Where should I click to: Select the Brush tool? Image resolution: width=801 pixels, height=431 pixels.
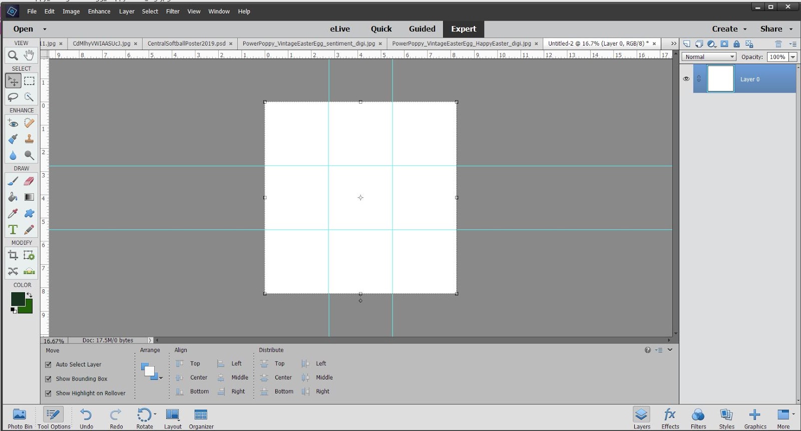[13, 181]
